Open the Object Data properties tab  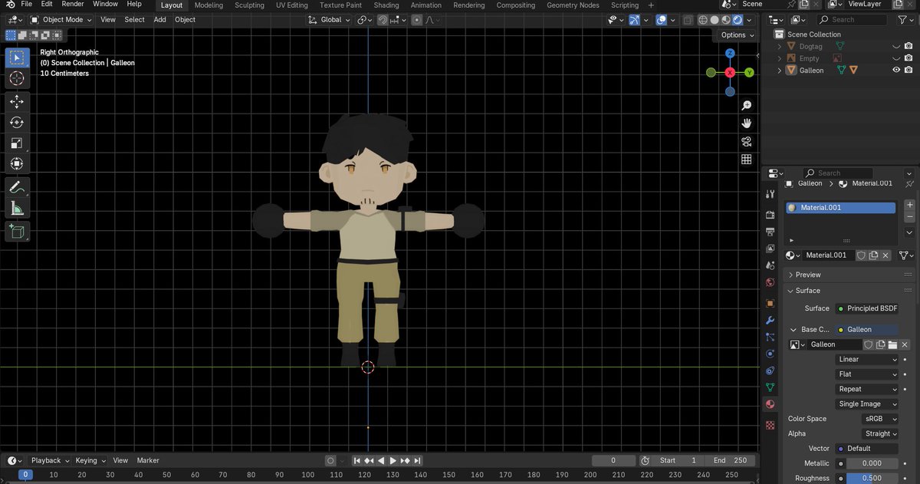(x=770, y=387)
